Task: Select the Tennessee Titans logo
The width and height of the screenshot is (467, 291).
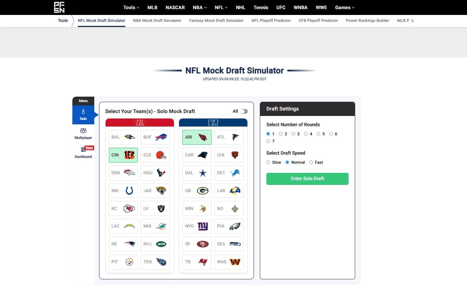Action: [161, 262]
